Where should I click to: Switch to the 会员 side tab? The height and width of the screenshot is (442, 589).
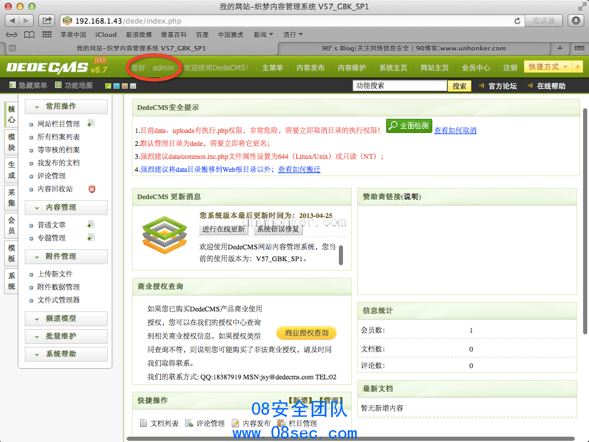[x=11, y=226]
